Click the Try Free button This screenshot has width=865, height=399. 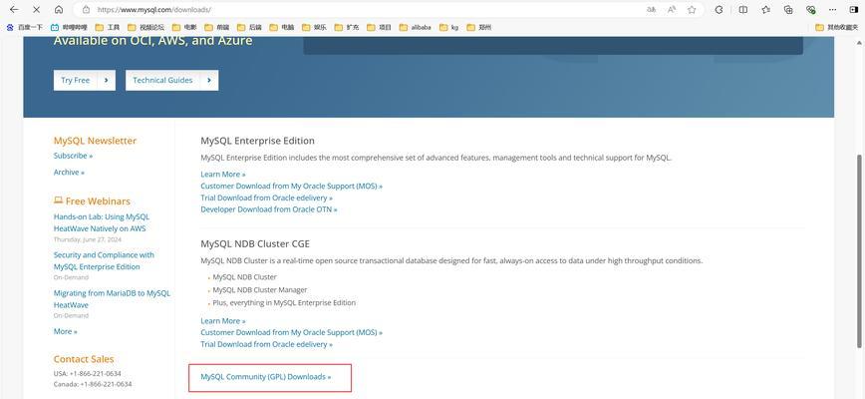(85, 80)
